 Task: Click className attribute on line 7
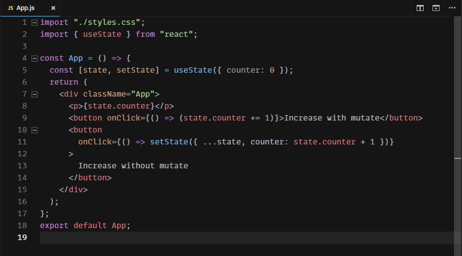[104, 94]
